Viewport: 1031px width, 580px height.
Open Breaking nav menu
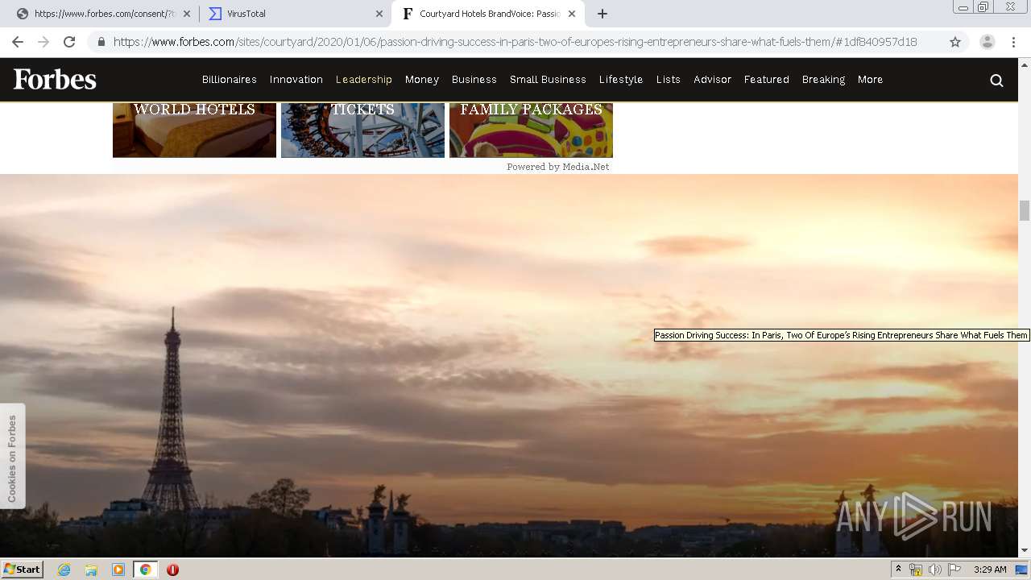[823, 80]
